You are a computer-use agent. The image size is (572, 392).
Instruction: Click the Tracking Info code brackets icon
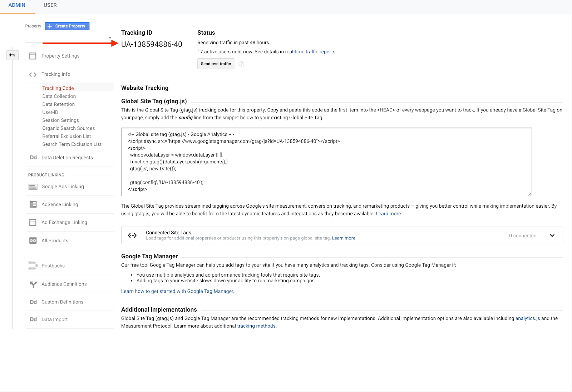coord(33,74)
